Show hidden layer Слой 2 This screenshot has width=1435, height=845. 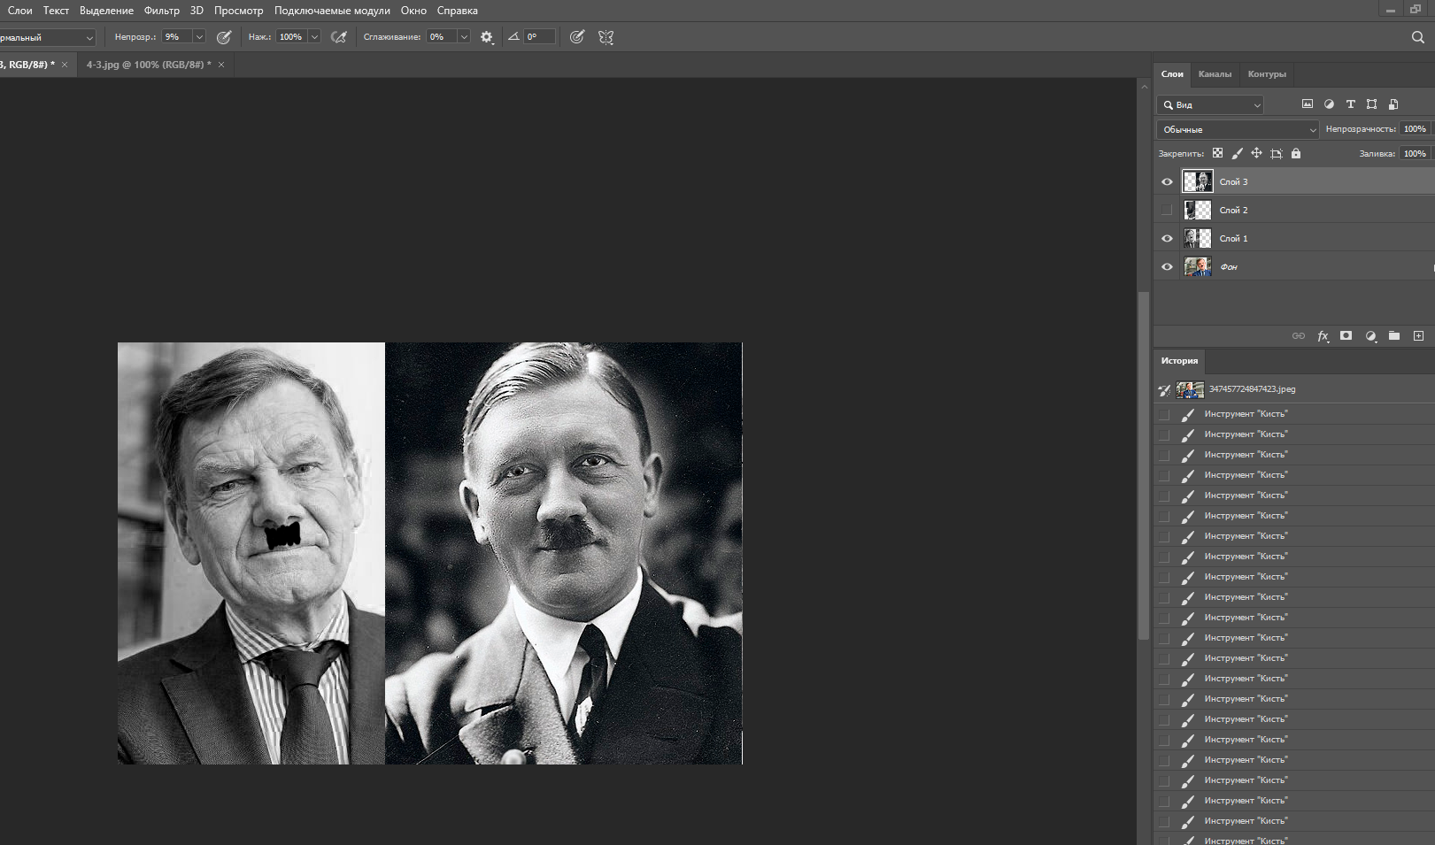tap(1167, 211)
